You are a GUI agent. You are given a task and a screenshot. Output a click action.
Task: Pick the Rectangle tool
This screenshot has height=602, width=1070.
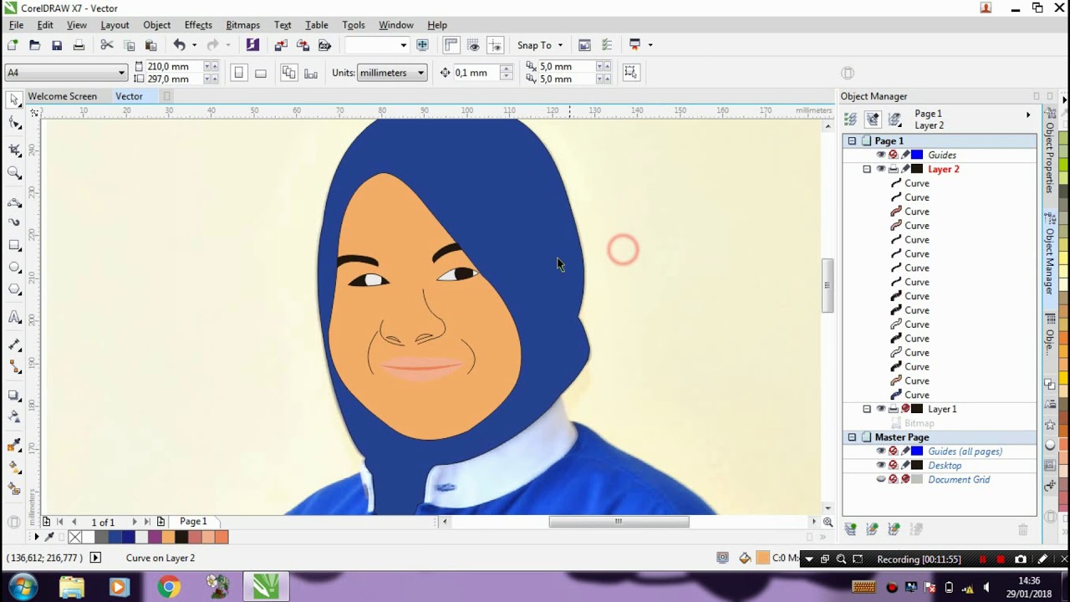(14, 245)
